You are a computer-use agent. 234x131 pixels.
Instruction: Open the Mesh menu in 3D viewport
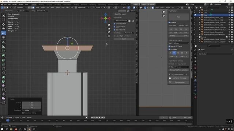[52, 7]
